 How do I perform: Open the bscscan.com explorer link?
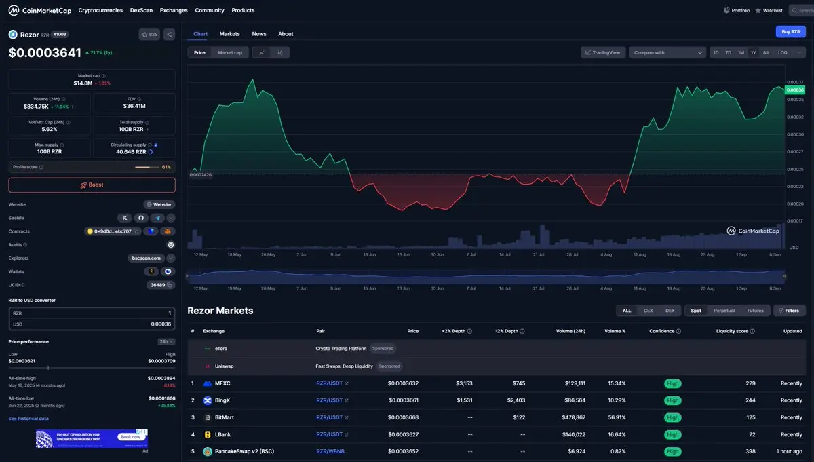point(146,258)
